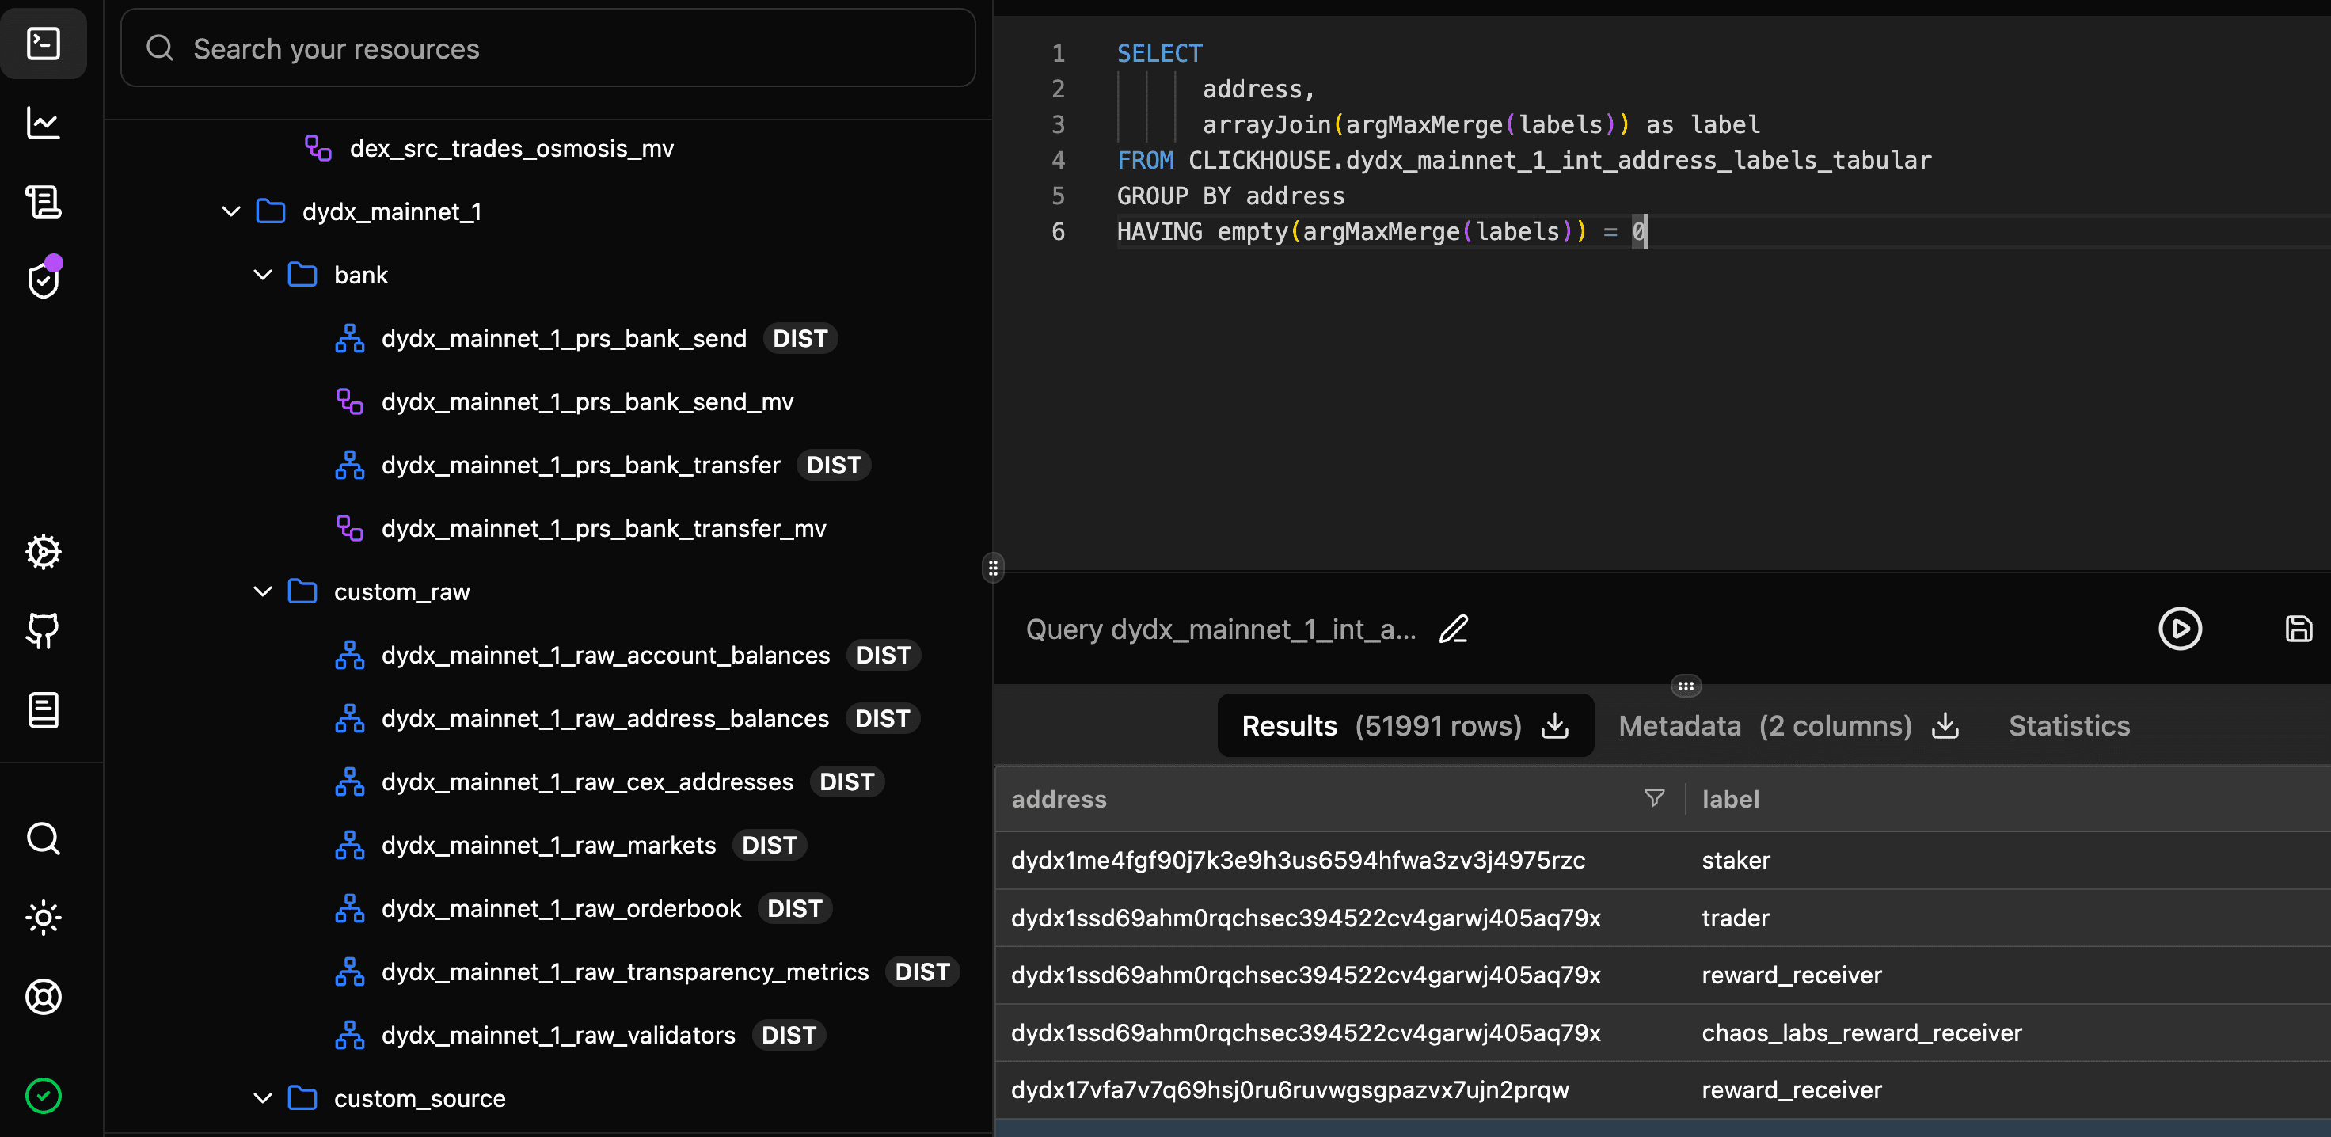Open the Statistics tab

pos(2070,725)
